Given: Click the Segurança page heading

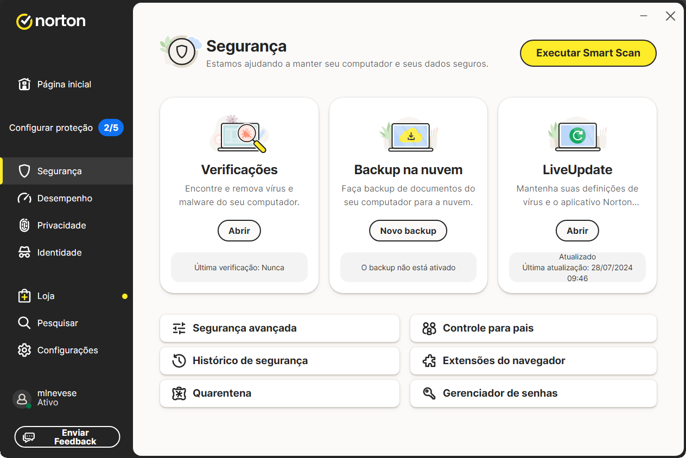Looking at the screenshot, I should coord(246,46).
